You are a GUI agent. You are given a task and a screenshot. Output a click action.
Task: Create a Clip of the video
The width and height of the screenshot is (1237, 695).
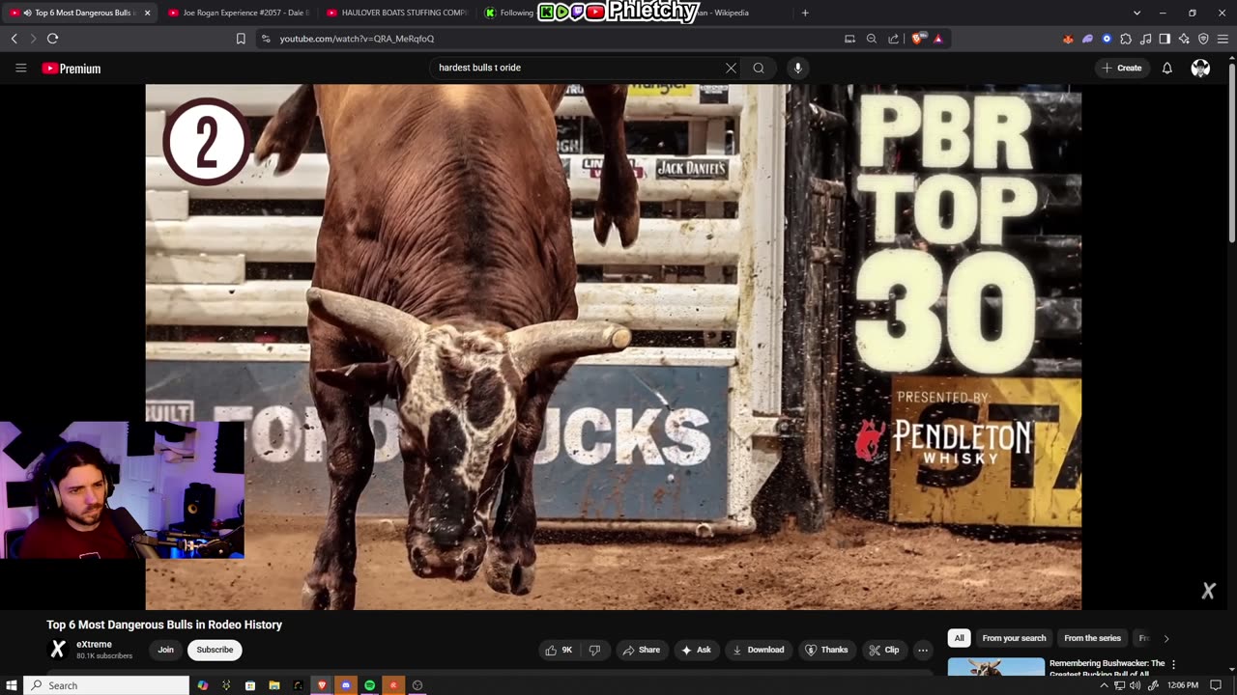[884, 650]
